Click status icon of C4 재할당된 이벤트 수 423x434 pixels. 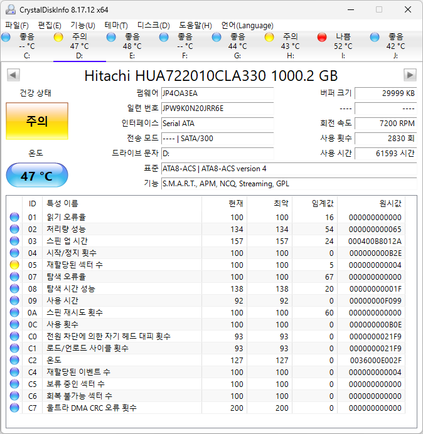pyautogui.click(x=14, y=372)
